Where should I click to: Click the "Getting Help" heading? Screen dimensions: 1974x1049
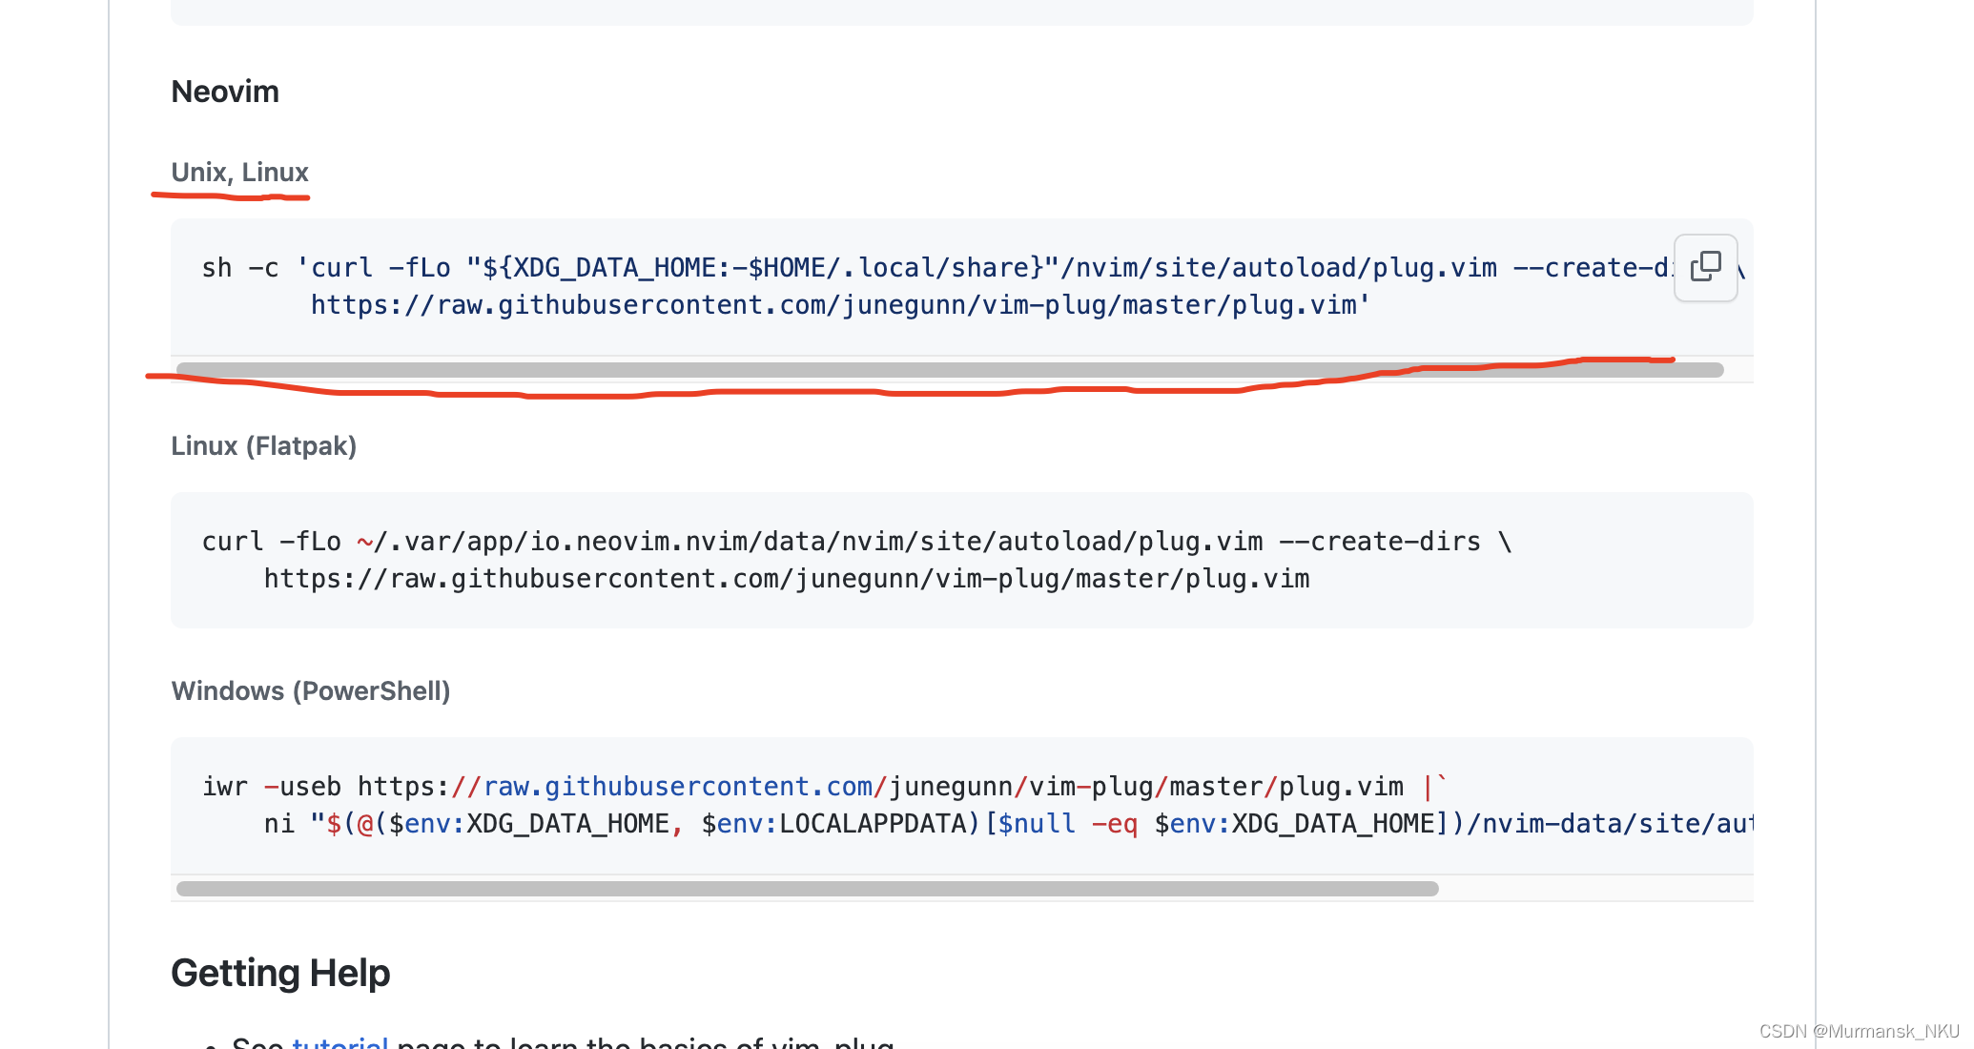(280, 973)
